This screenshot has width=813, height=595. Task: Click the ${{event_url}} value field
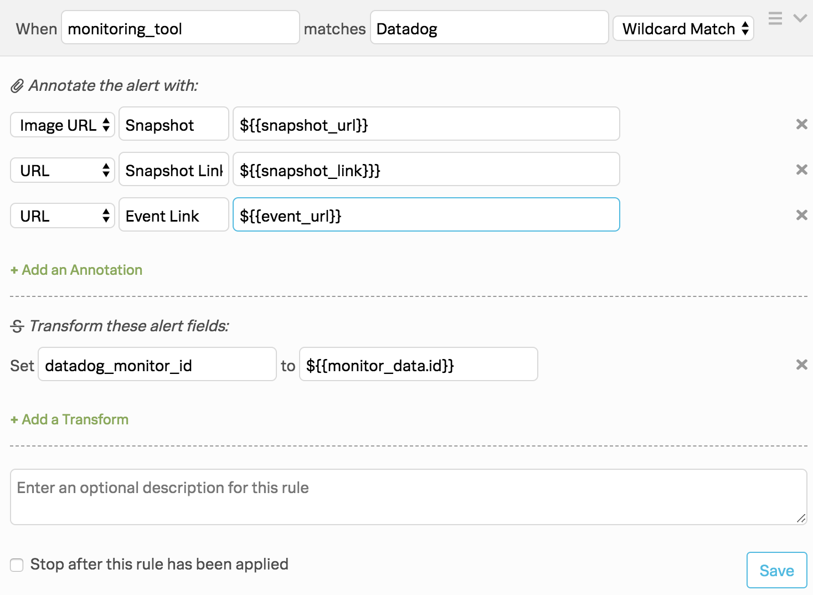point(426,215)
